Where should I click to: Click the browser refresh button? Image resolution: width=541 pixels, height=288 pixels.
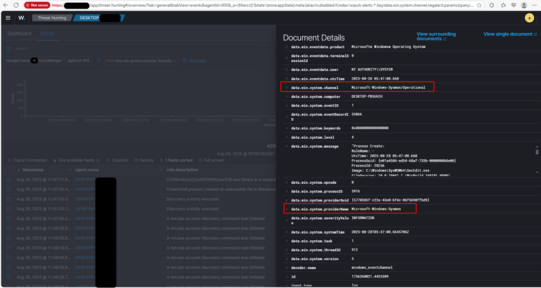pos(16,5)
